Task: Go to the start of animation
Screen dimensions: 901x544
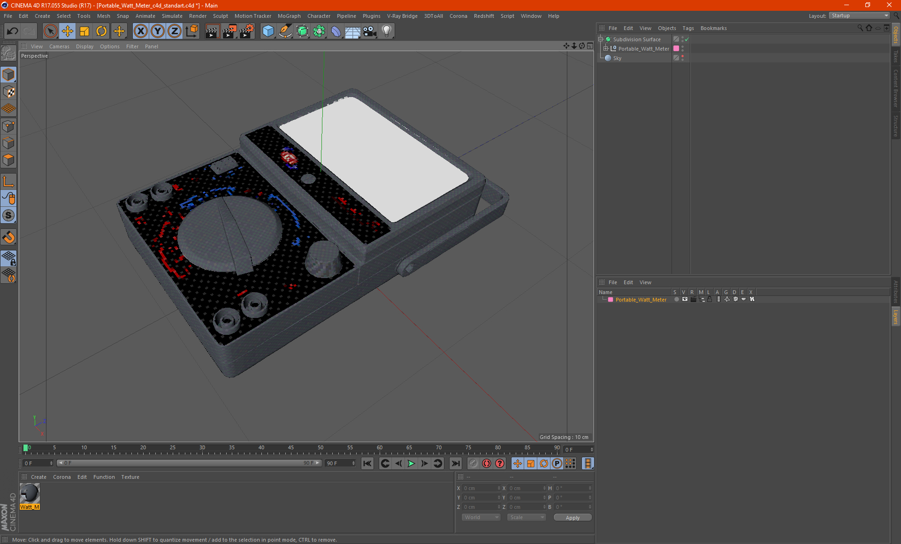Action: pos(367,463)
